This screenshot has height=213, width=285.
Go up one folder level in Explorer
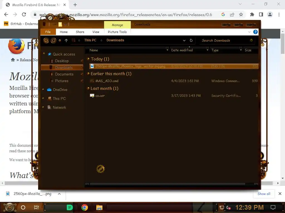tap(66, 40)
